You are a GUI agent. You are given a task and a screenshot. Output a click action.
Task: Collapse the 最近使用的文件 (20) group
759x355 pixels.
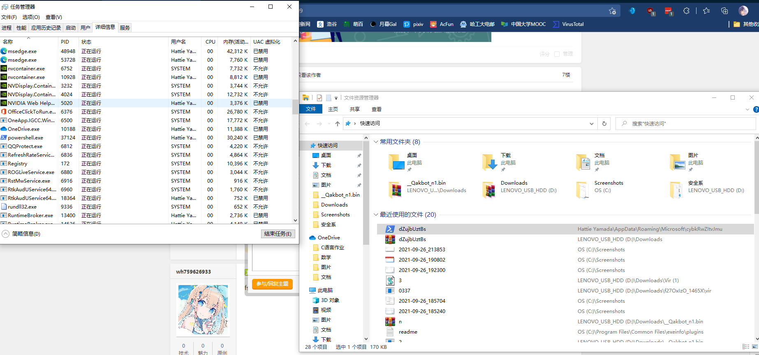376,215
